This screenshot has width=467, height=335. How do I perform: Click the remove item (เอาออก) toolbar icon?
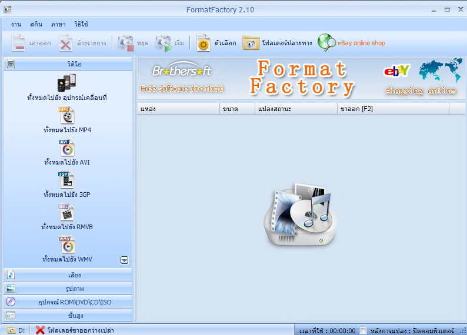18,43
